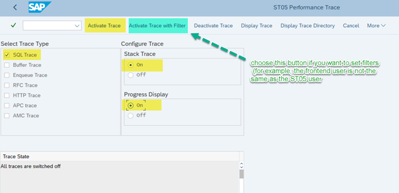
Task: Click Activate Trace
Action: (x=104, y=25)
